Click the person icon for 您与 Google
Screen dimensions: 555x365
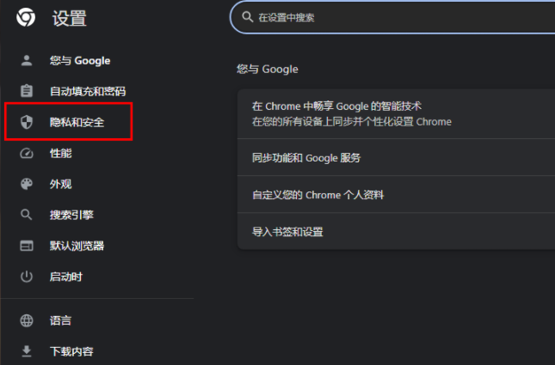pos(27,60)
